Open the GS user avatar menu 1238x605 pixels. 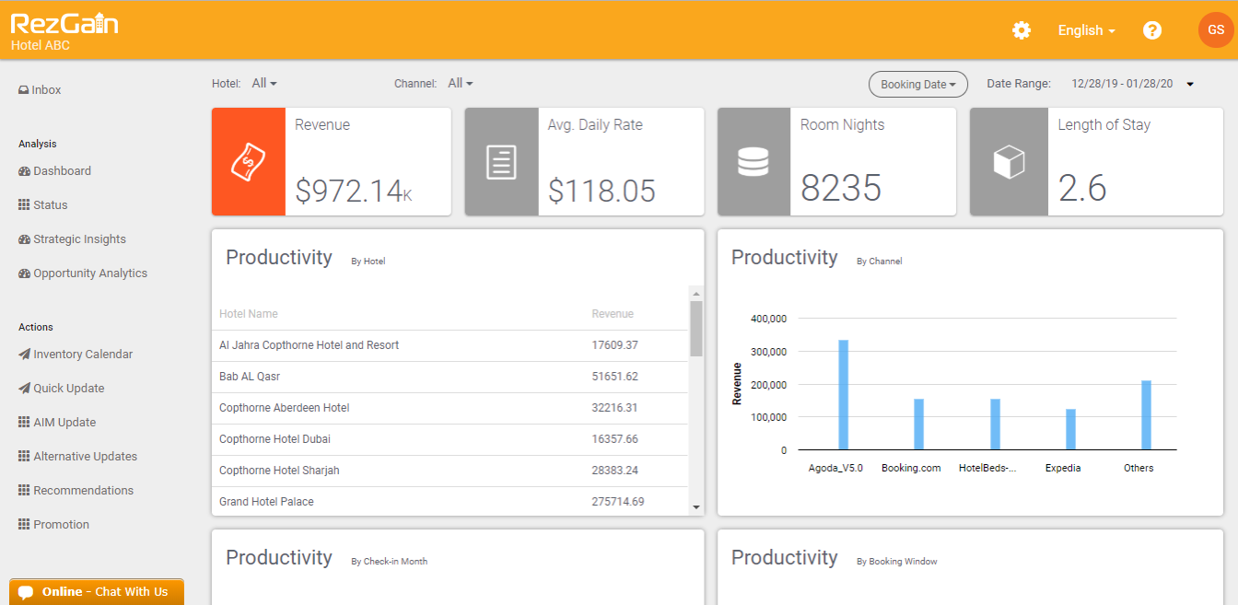[x=1216, y=29]
